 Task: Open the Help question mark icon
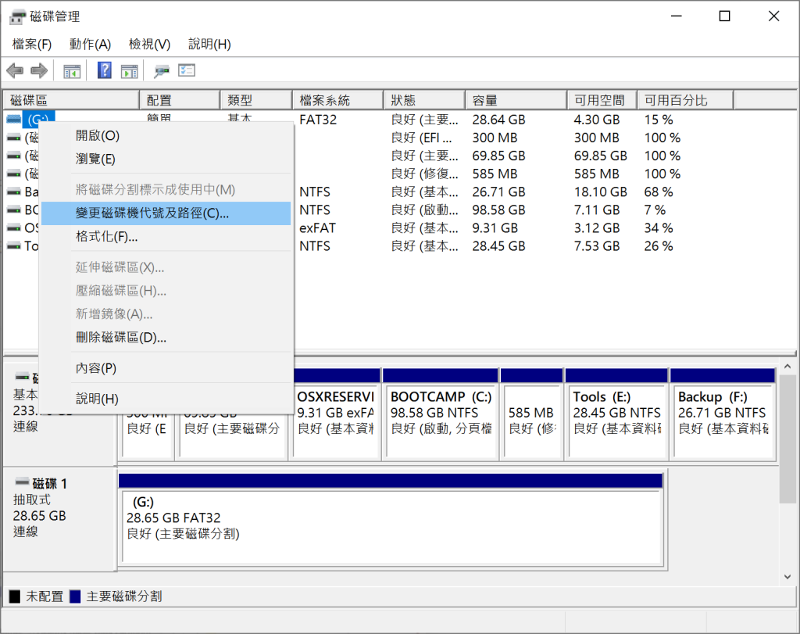click(105, 70)
